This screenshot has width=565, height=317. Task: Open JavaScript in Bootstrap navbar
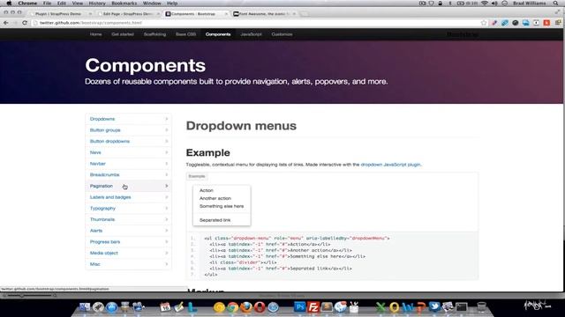click(x=251, y=34)
